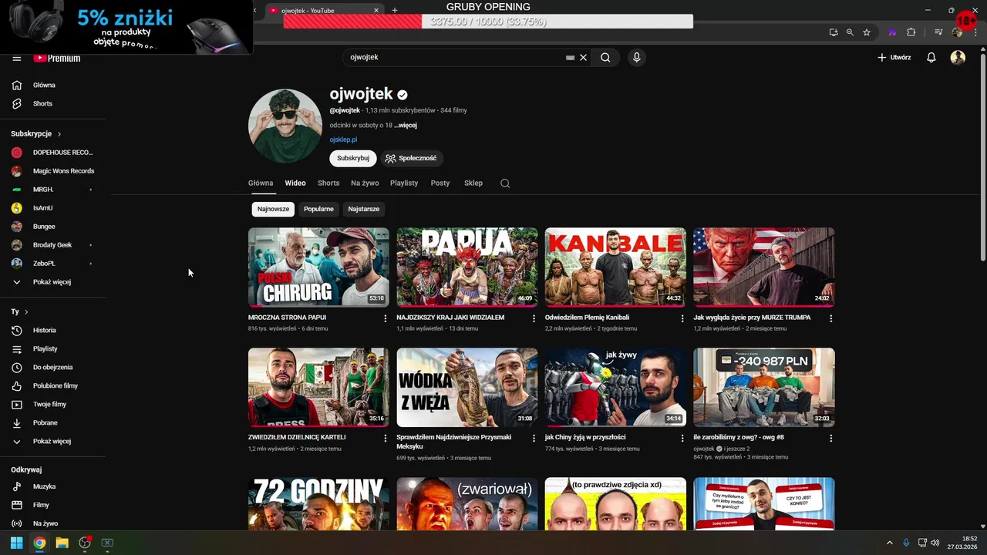Select the Popularne sort chip
987x555 pixels.
(318, 209)
